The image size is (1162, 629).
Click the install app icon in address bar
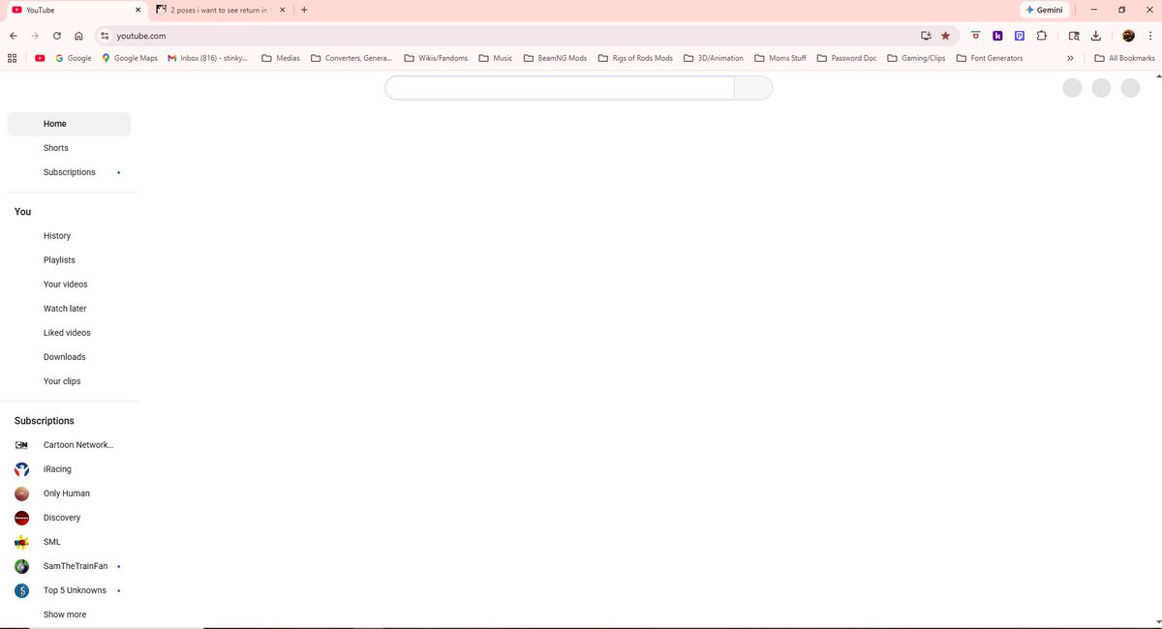(x=927, y=36)
